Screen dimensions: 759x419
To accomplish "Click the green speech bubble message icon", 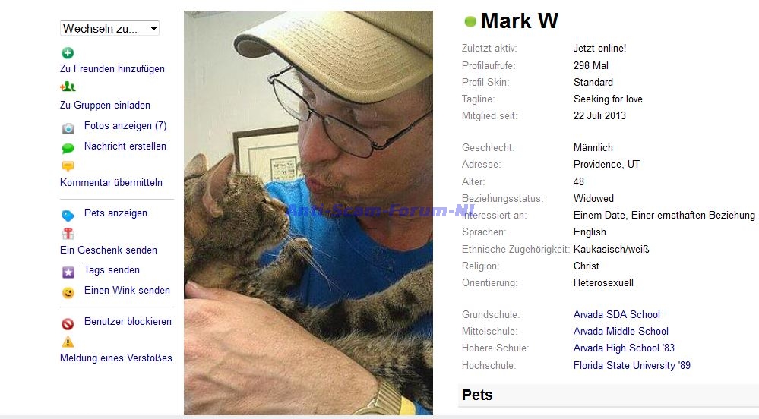I will coord(68,148).
